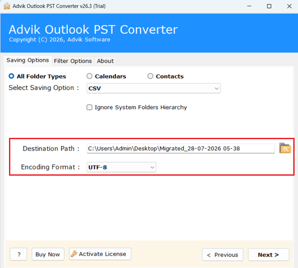Close the Advik converter window
Viewport: 298px width, 268px height.
pos(289,6)
